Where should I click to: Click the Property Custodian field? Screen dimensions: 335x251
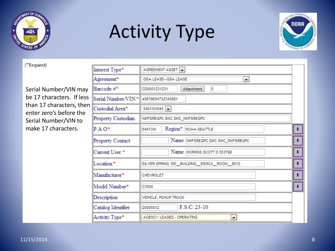[216, 118]
